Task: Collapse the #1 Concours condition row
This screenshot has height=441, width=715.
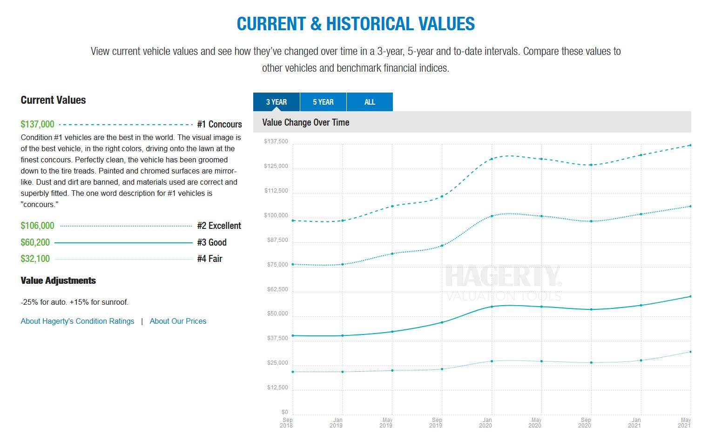Action: (219, 124)
